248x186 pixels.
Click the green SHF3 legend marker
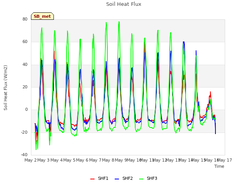click(x=141, y=179)
